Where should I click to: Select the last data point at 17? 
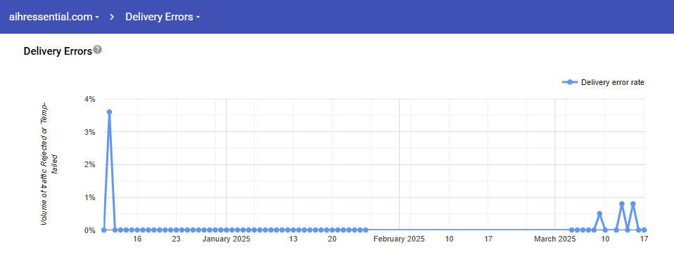[x=644, y=230]
